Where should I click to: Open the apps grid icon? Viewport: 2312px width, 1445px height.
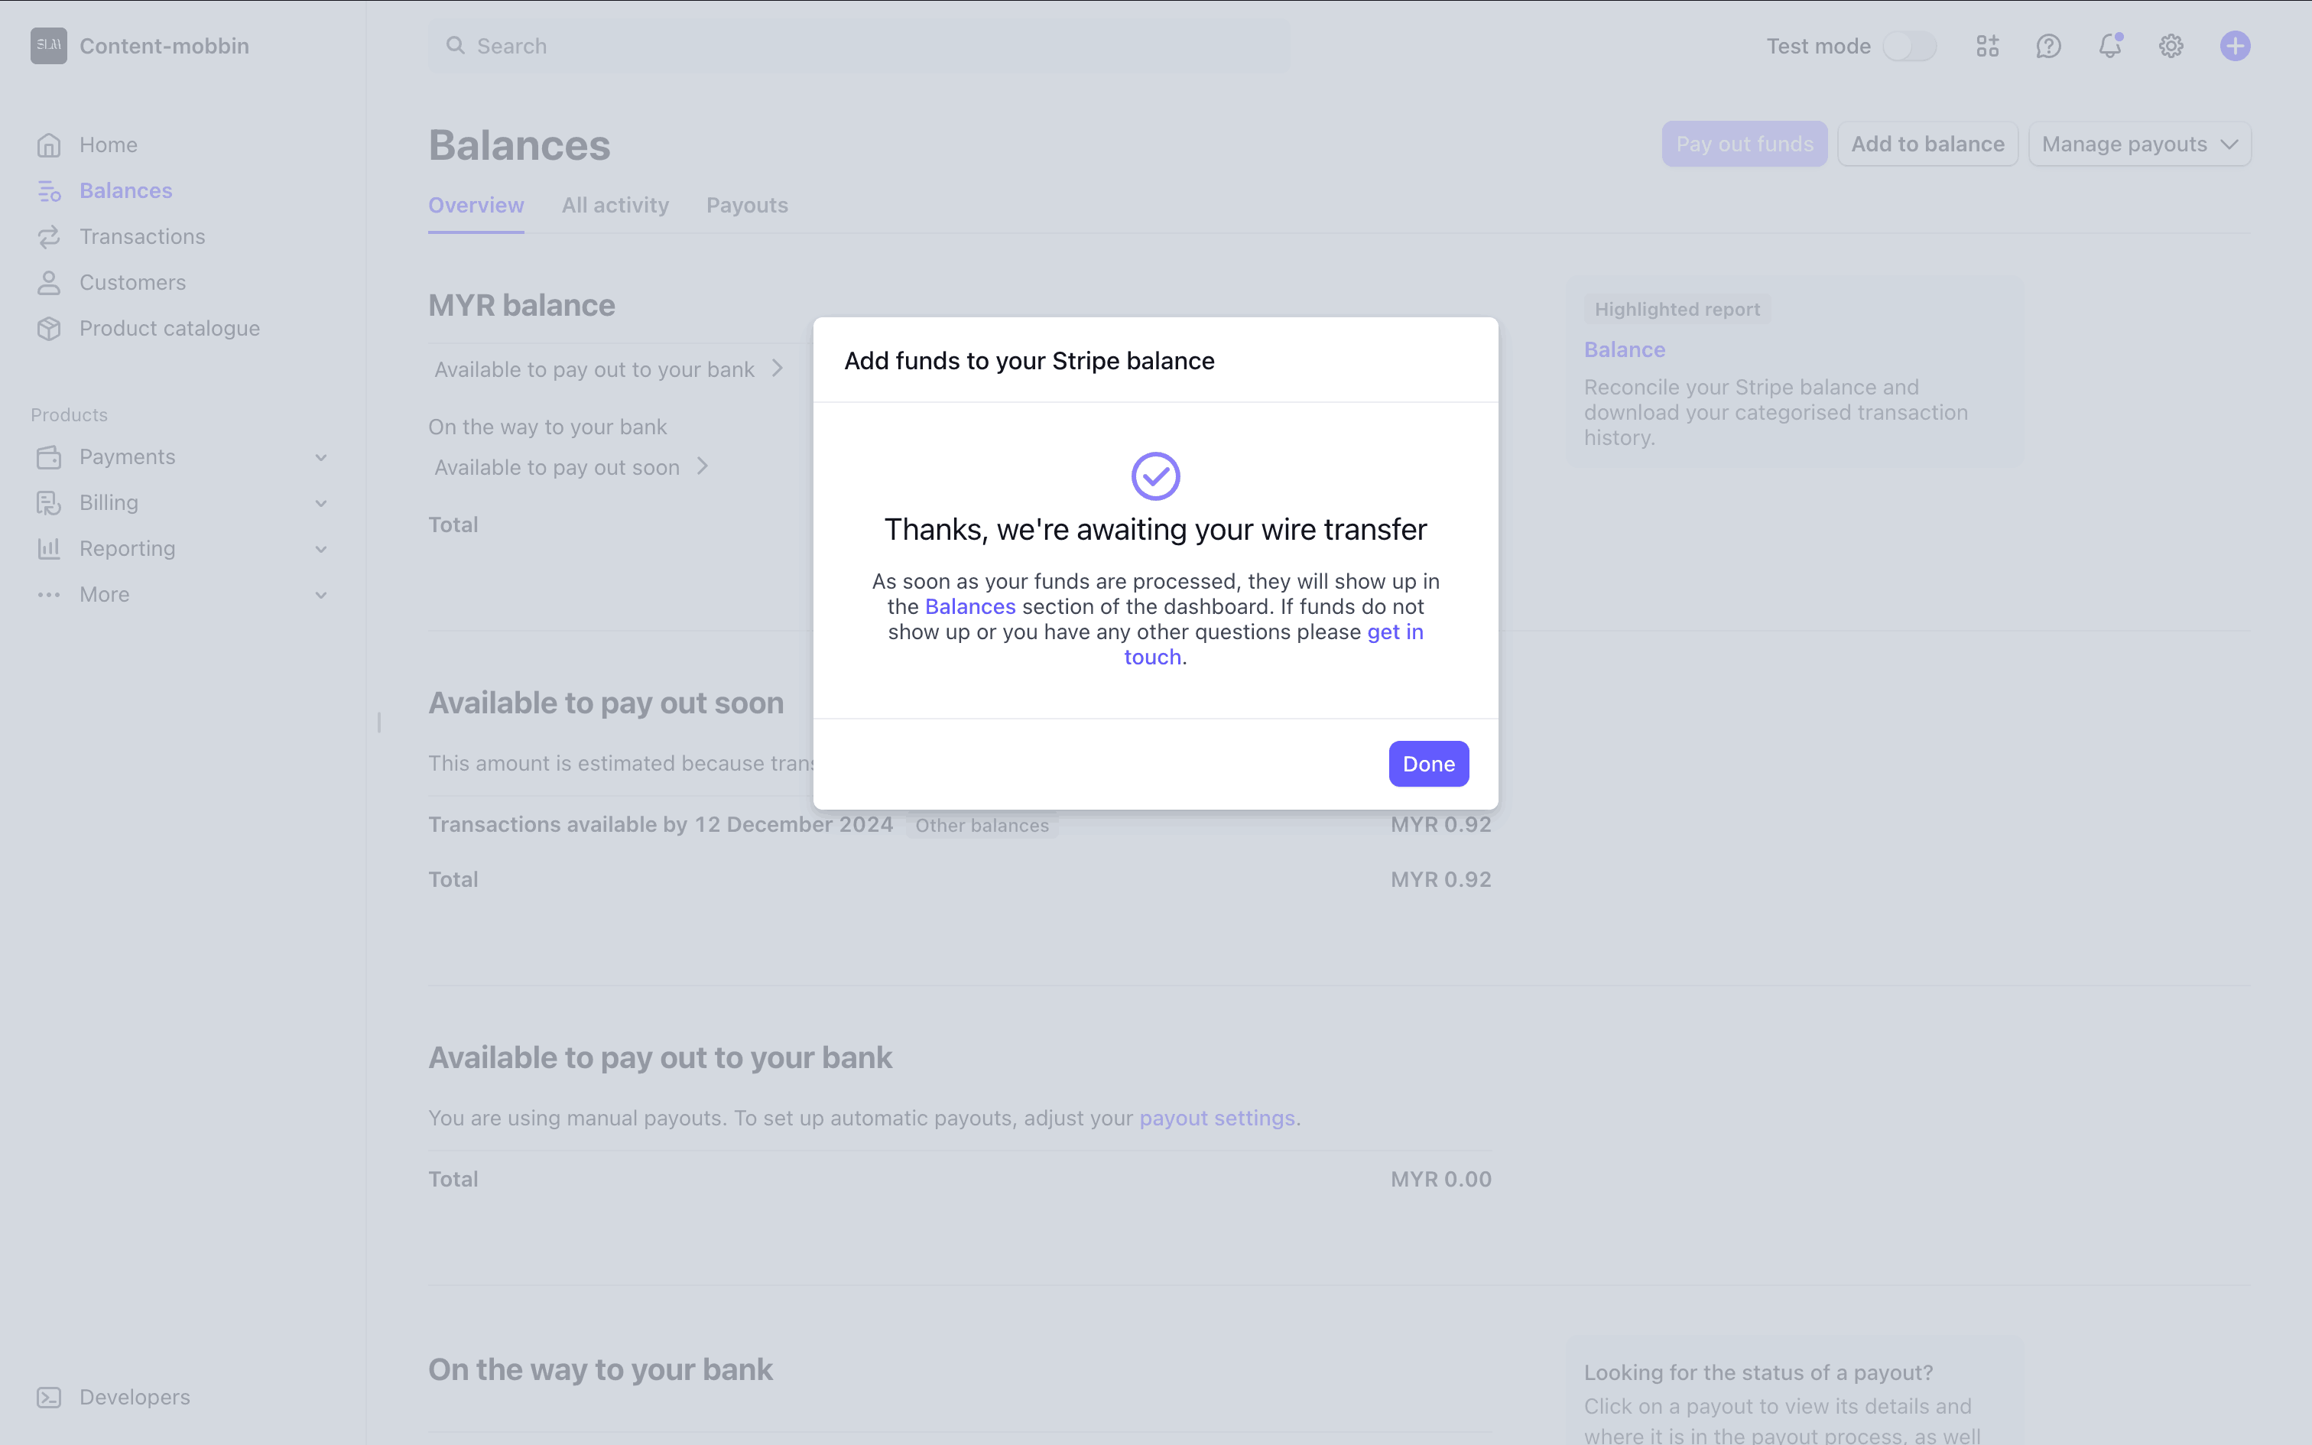pos(1987,46)
